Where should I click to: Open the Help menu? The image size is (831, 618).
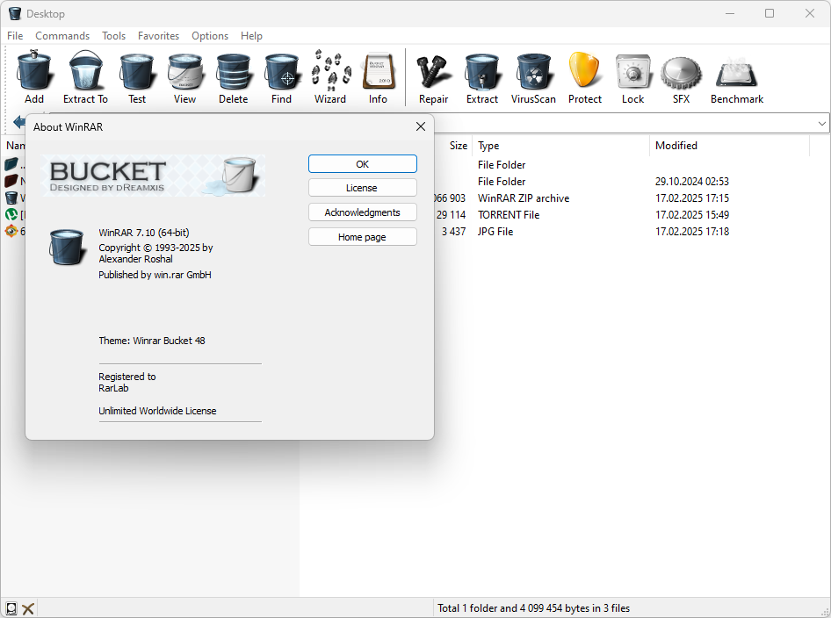click(251, 35)
